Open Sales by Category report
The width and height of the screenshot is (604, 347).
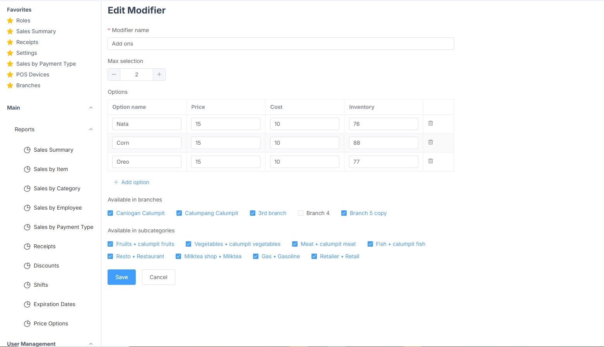pos(57,188)
